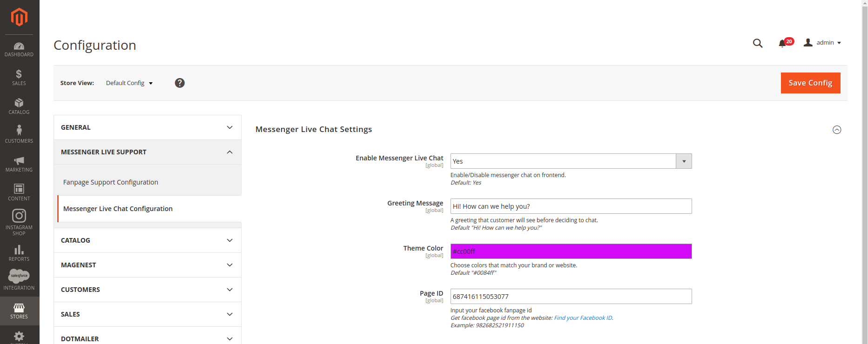This screenshot has height=344, width=868.
Task: Open the notifications bell icon
Action: [x=782, y=43]
